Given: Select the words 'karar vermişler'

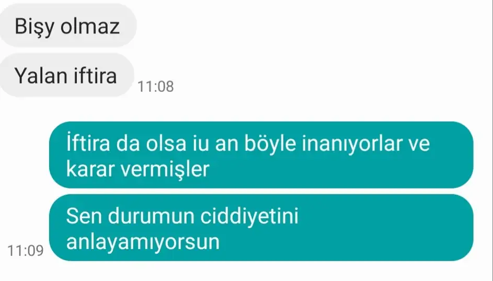Looking at the screenshot, I should click(x=137, y=170).
